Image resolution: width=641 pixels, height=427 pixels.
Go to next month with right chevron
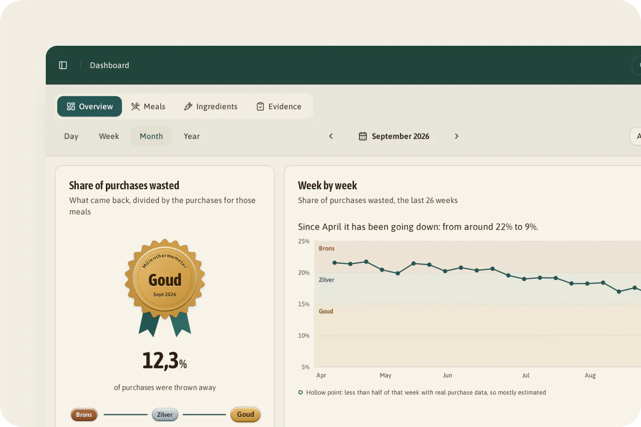tap(456, 136)
